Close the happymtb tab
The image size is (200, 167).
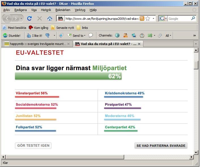point(68,44)
